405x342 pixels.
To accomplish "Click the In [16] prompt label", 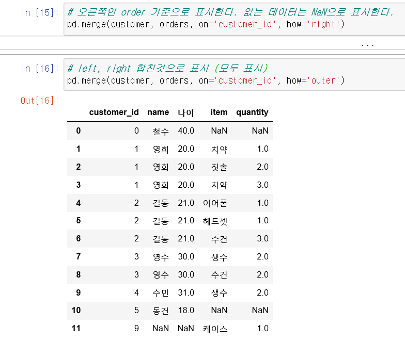I will click(x=40, y=69).
